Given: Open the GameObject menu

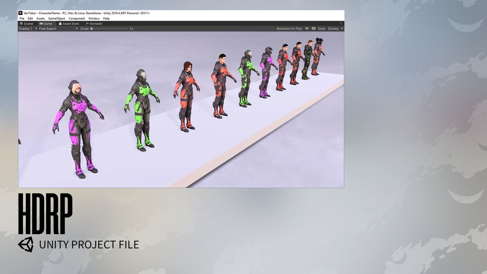Looking at the screenshot, I should (57, 19).
